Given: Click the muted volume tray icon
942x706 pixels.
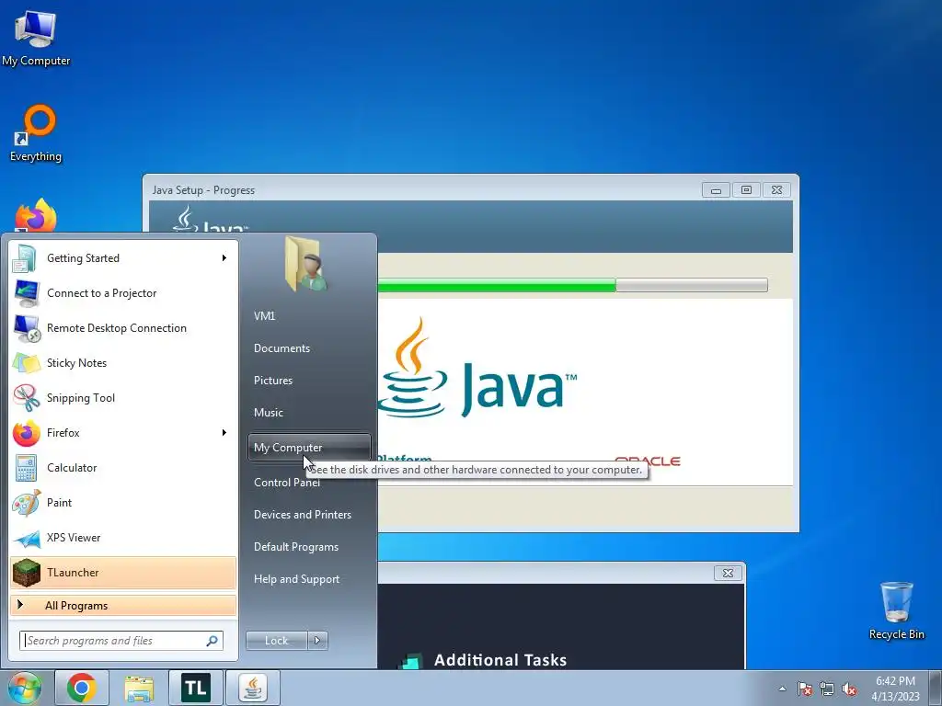Looking at the screenshot, I should pyautogui.click(x=849, y=689).
